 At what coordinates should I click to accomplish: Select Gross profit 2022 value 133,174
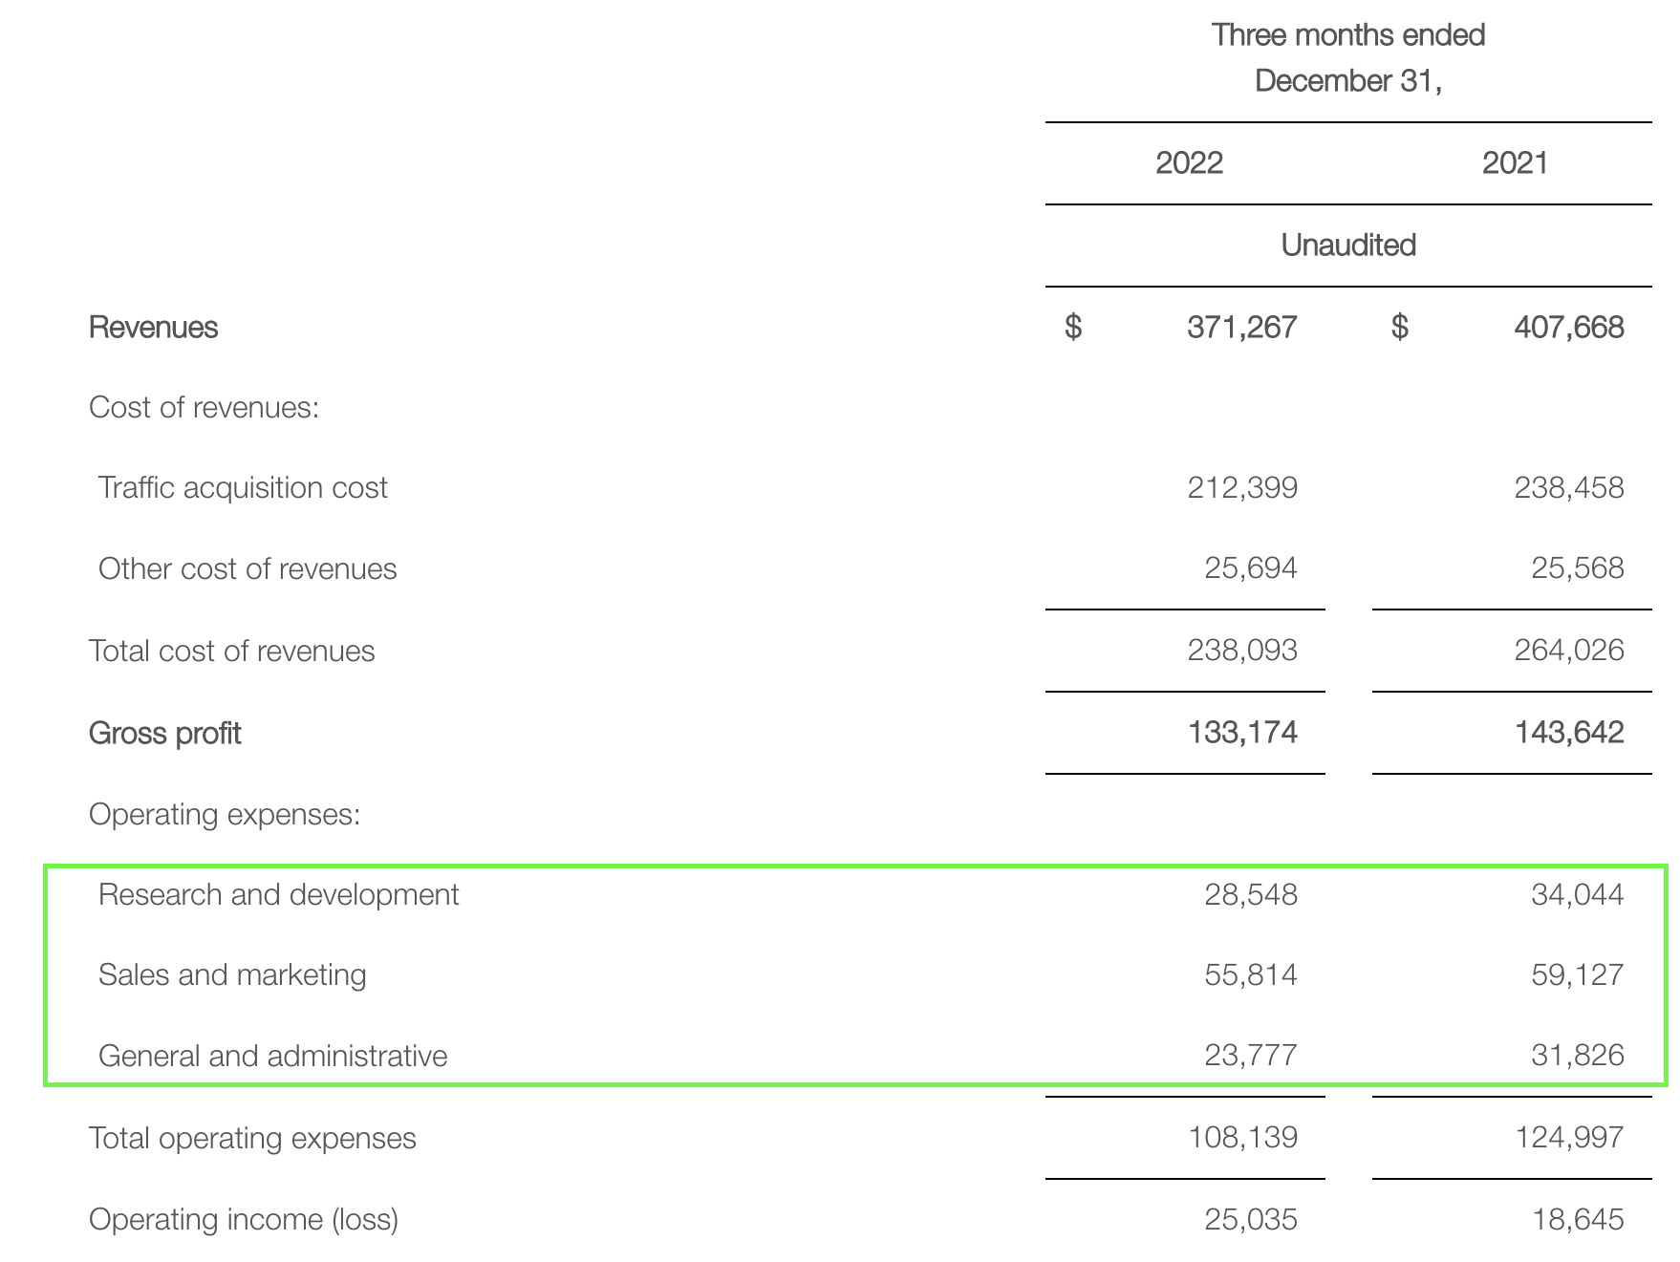click(1242, 733)
